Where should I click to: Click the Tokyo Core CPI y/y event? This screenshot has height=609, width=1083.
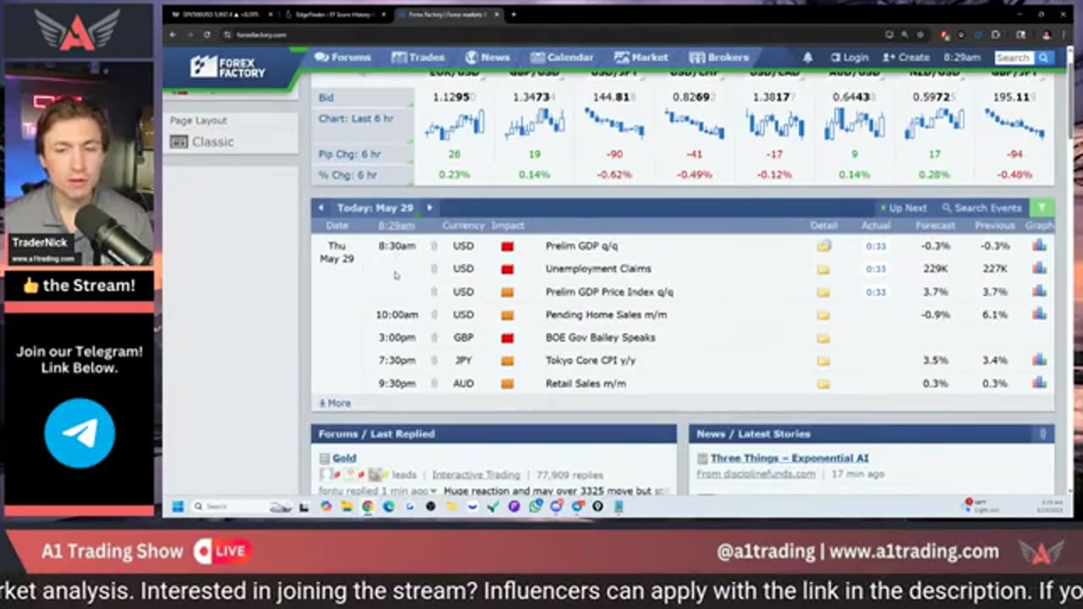591,360
